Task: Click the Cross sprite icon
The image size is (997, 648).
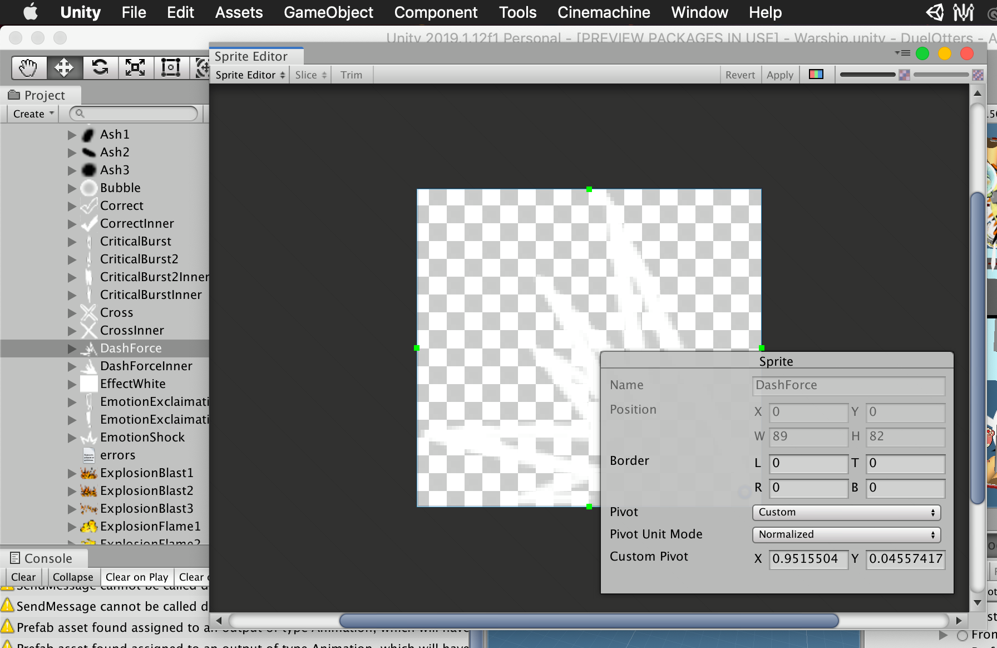Action: (x=88, y=313)
